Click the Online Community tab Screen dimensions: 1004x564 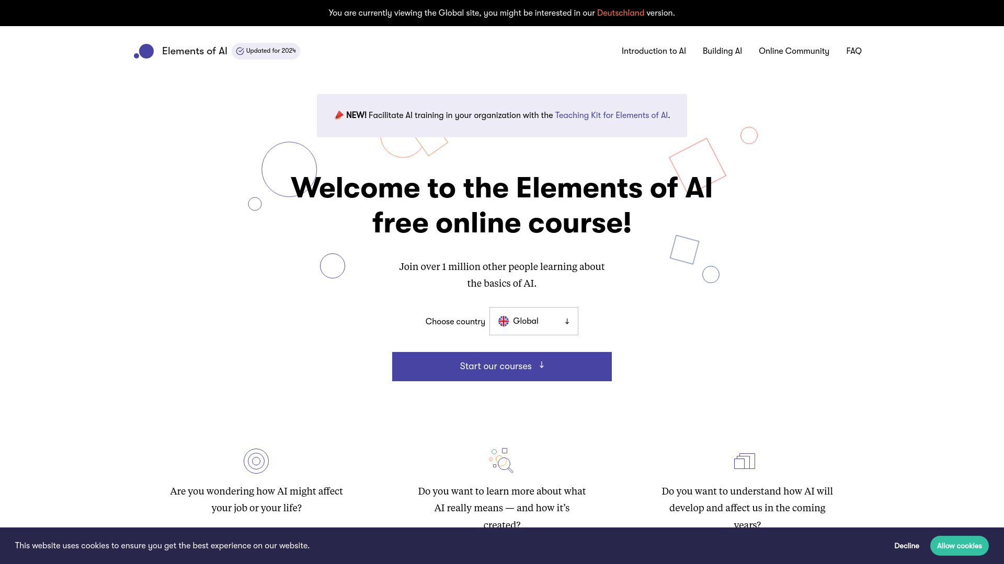point(794,51)
